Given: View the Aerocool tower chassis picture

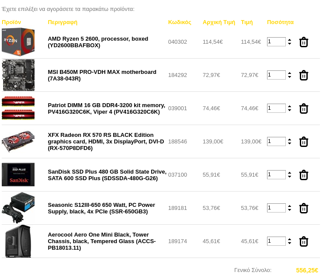Looking at the screenshot, I should (18, 241).
